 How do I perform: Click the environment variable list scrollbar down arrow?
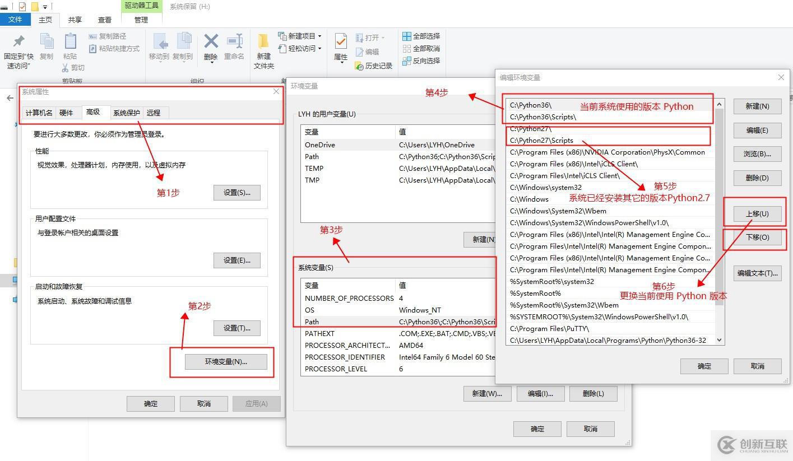tap(718, 340)
